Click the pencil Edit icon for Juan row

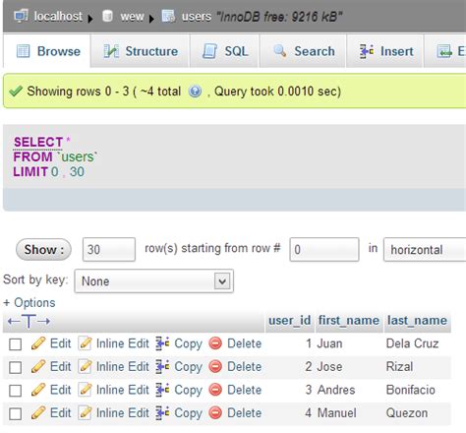tap(38, 343)
